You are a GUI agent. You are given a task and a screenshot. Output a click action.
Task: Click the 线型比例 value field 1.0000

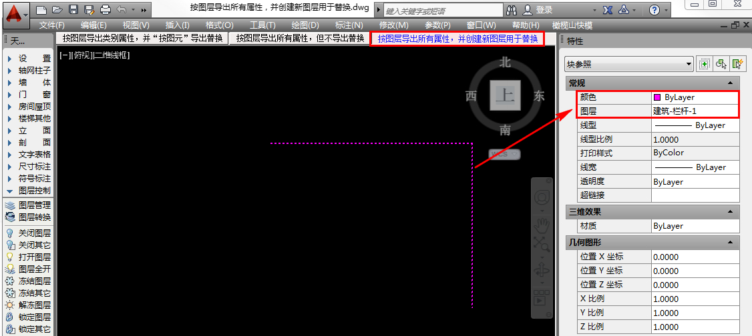point(695,139)
